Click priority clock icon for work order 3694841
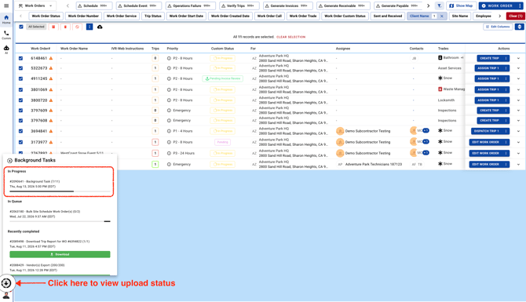526x302 pixels. coord(169,131)
